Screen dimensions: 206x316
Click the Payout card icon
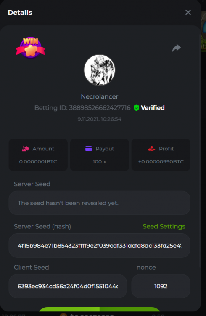pos(89,149)
